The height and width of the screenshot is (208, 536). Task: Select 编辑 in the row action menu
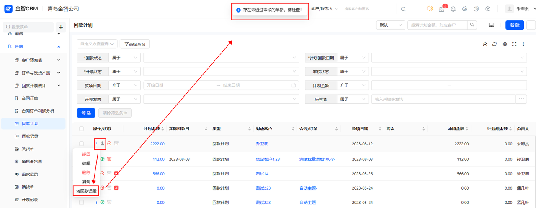tap(86, 163)
